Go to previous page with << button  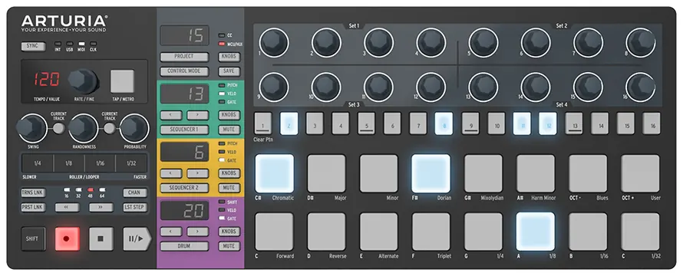tap(67, 208)
